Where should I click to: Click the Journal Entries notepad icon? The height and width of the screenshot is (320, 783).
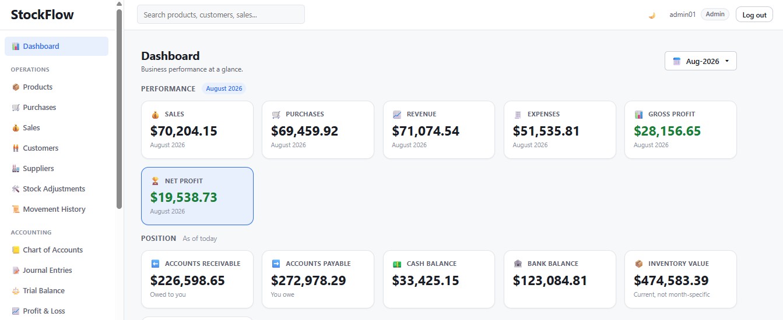pos(16,271)
